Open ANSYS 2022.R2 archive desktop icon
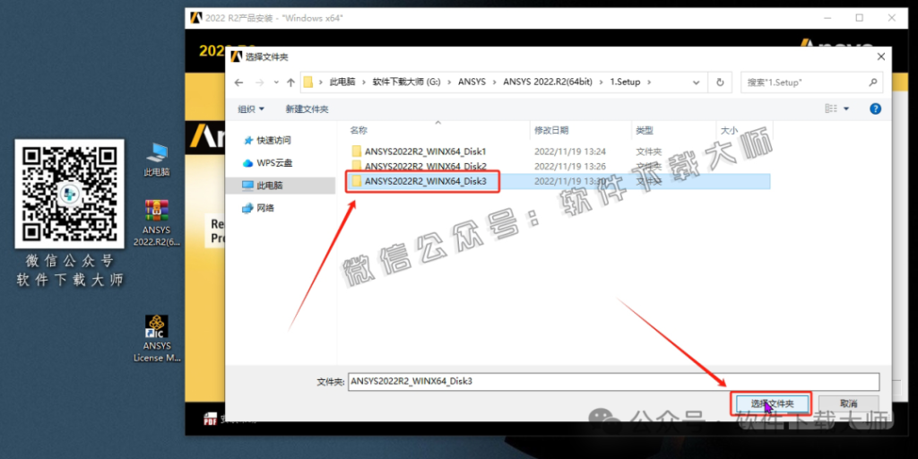This screenshot has width=918, height=459. (x=156, y=222)
